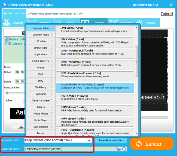This screenshot has height=156, width=177.
Task: Click the second Durée time field
Action: tap(20, 81)
